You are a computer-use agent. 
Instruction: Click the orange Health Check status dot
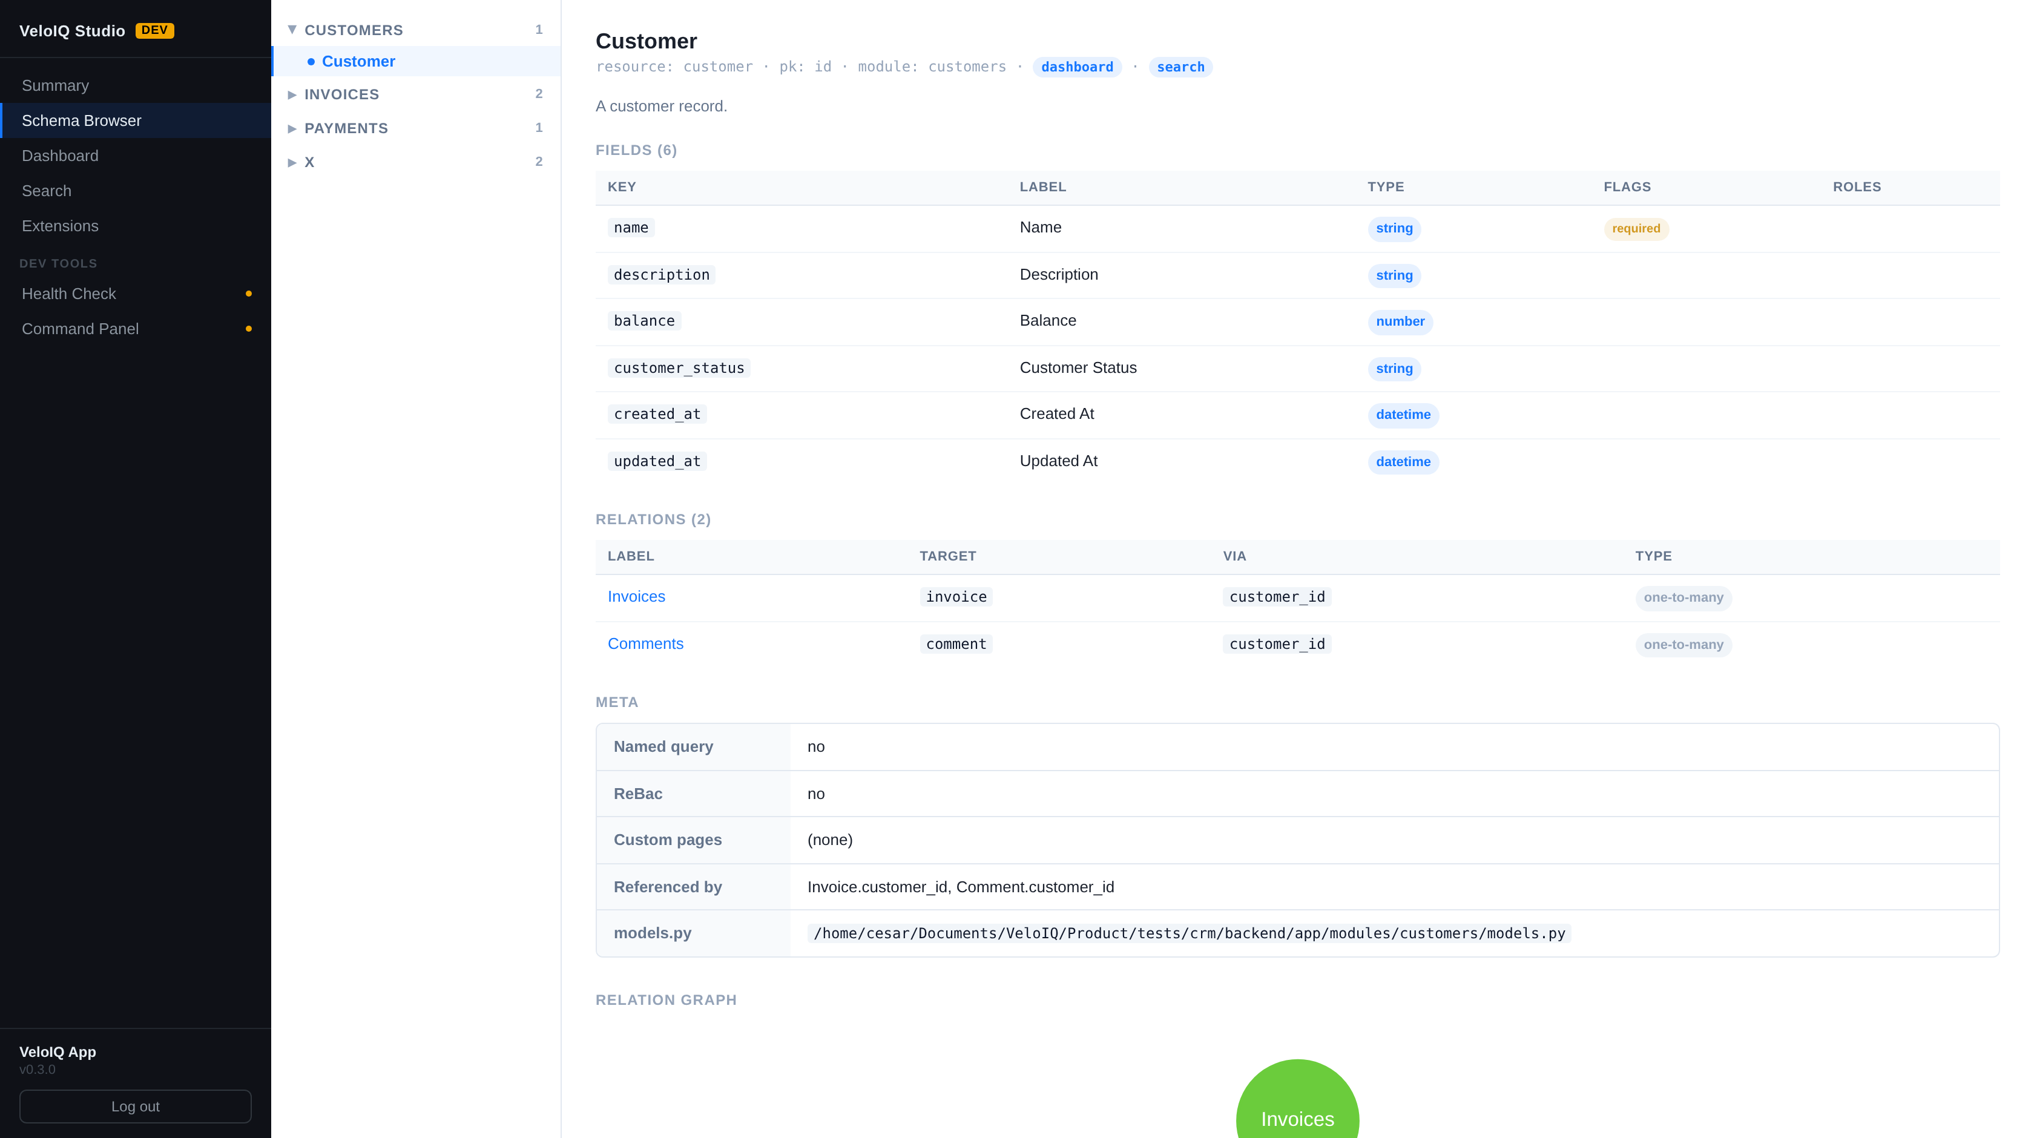[x=249, y=294]
